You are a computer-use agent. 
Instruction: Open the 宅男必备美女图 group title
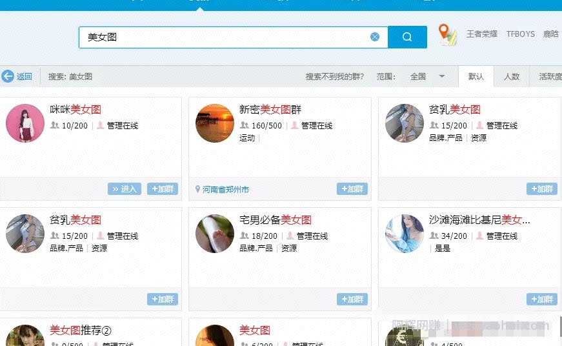click(x=276, y=219)
